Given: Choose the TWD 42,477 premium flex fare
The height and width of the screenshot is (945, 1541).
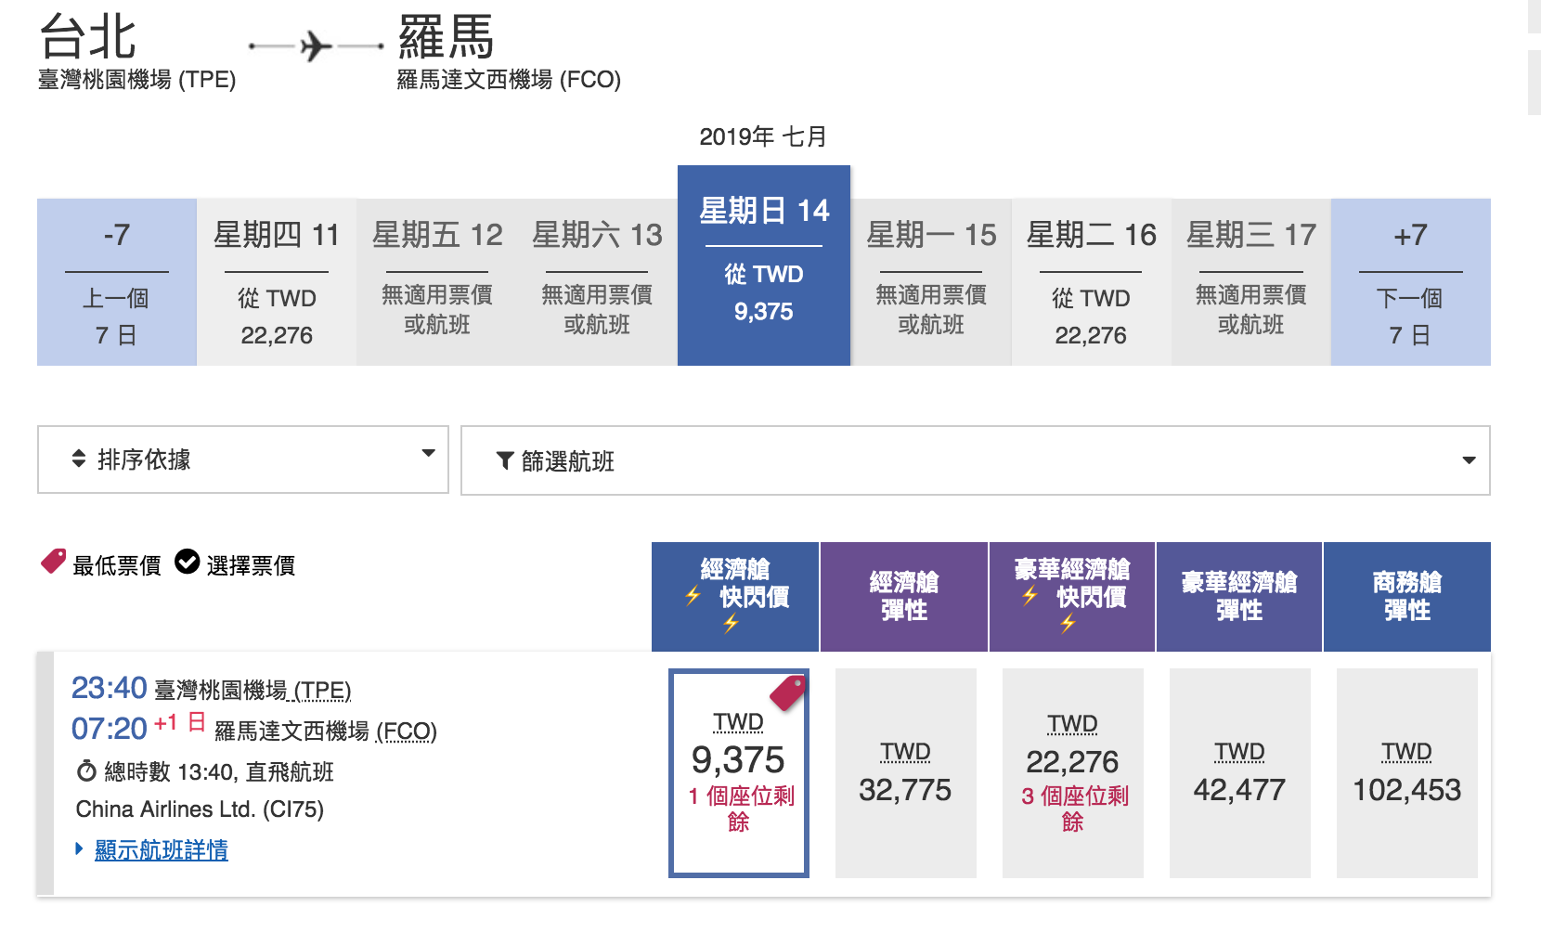Looking at the screenshot, I should coord(1240,773).
